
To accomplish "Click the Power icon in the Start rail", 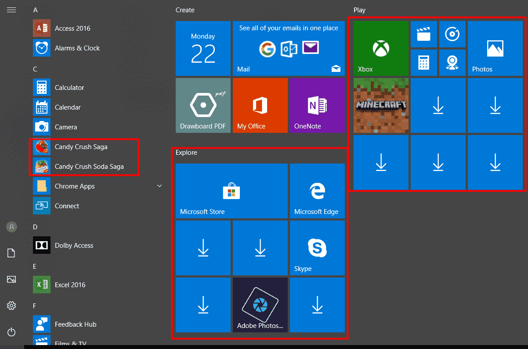I will coord(11,332).
